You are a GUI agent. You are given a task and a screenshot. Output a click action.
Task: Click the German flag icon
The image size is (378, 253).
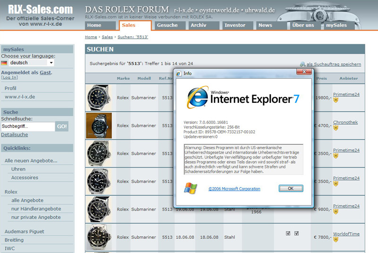(4, 63)
